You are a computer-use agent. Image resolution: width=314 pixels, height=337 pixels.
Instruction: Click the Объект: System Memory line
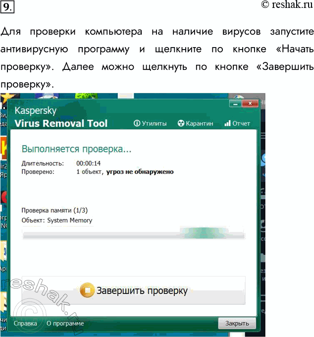tap(57, 220)
